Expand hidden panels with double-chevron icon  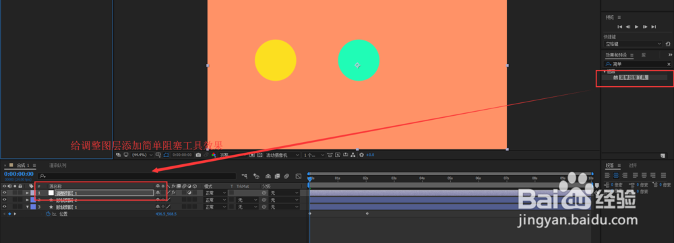coord(670,55)
